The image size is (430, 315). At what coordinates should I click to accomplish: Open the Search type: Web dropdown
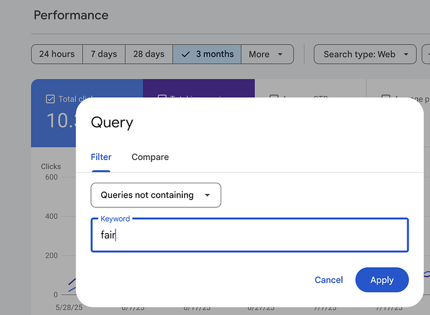coord(365,54)
